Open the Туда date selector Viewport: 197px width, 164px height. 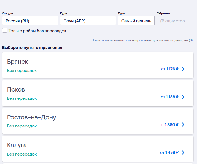point(136,21)
